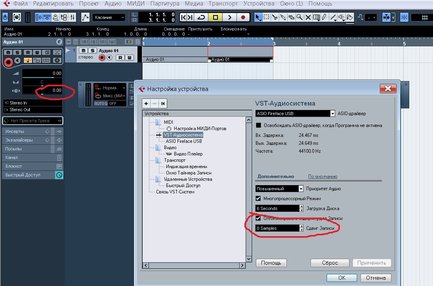Viewport: 433px width, 286px height.
Task: Click the Inspector track volume slider
Action: click(42, 78)
